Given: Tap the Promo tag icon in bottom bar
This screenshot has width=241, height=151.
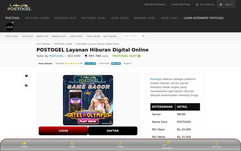Looking at the screenshot, I should pos(24,143).
